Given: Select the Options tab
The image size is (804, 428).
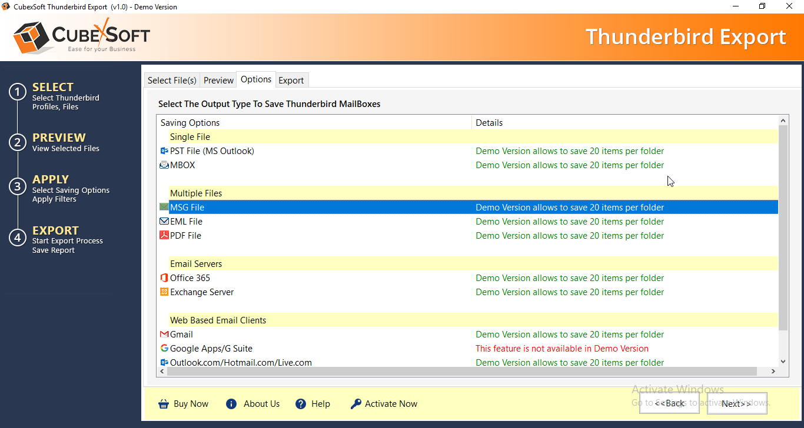Looking at the screenshot, I should [256, 79].
